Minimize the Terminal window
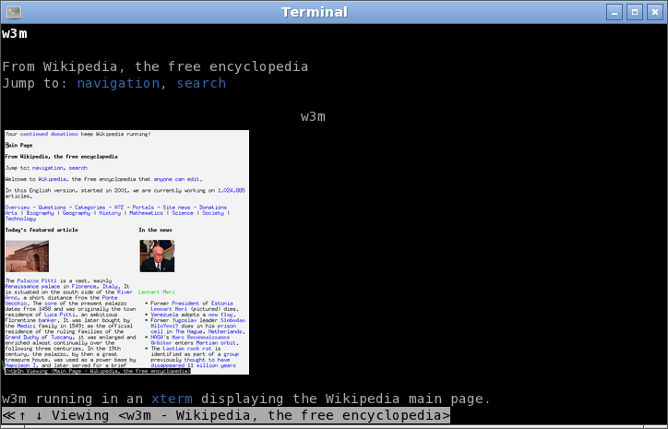Screen dimensions: 668x429 [x=614, y=12]
